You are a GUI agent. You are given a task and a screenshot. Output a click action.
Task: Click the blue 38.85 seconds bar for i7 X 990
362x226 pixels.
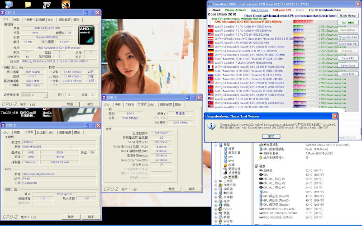(x=298, y=30)
